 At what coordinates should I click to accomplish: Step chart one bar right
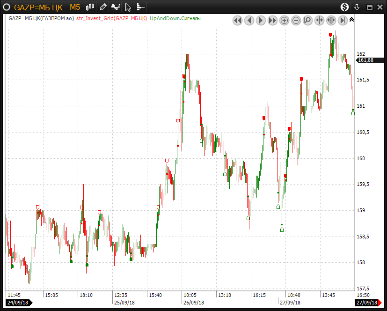tap(261, 21)
